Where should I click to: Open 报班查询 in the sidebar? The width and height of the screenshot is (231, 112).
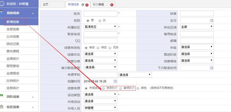19,66
